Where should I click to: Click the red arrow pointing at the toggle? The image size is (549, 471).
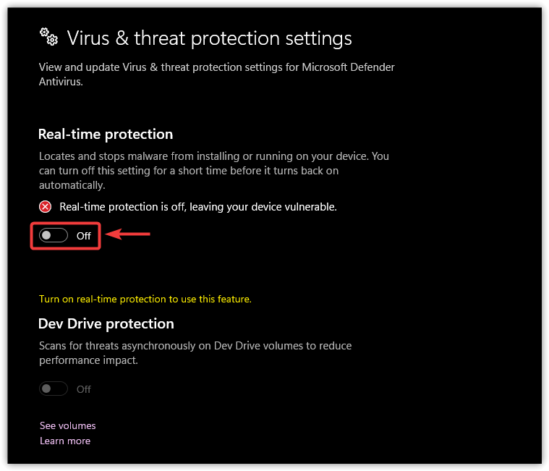pyautogui.click(x=128, y=234)
